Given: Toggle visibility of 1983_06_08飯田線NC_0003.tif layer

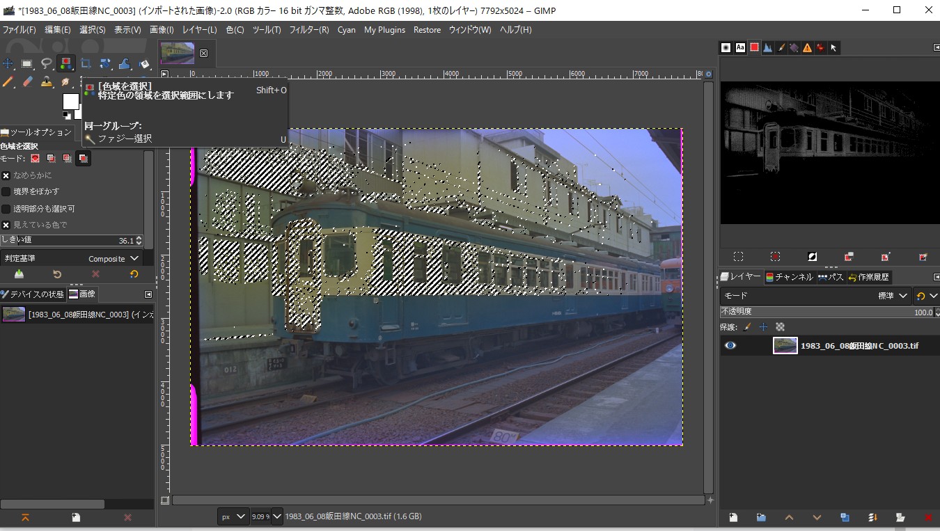Looking at the screenshot, I should [x=730, y=345].
